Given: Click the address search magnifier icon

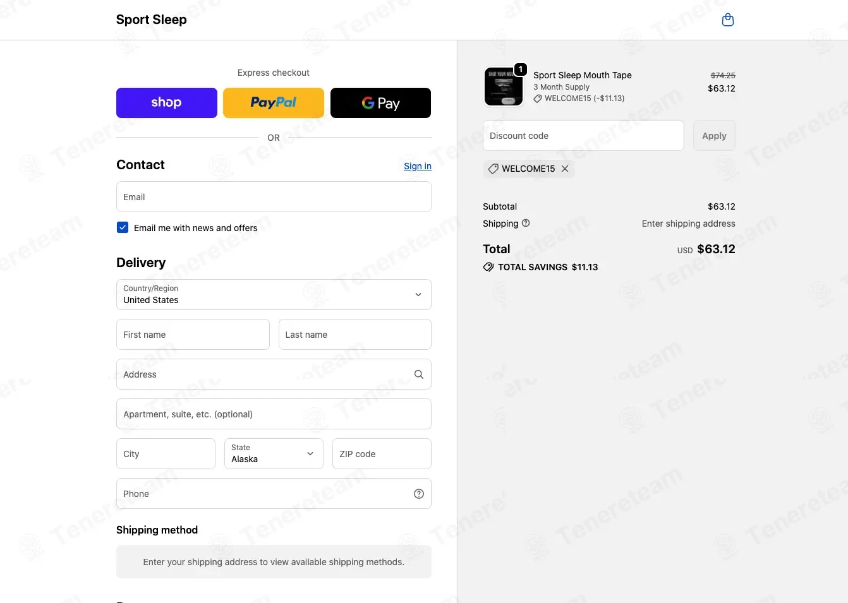Looking at the screenshot, I should tap(418, 374).
